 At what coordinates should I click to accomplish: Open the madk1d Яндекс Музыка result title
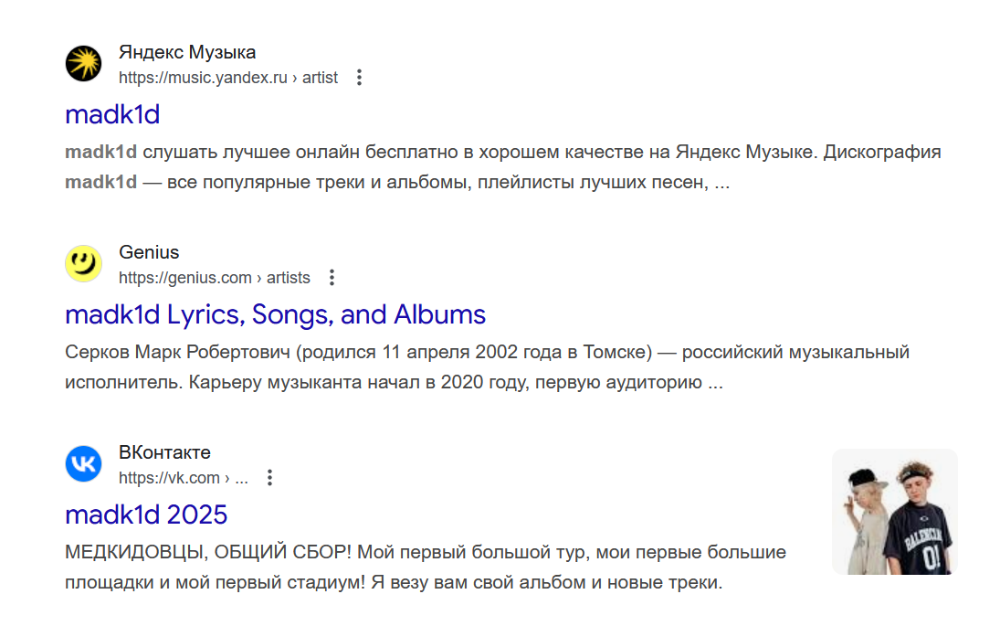tap(112, 114)
